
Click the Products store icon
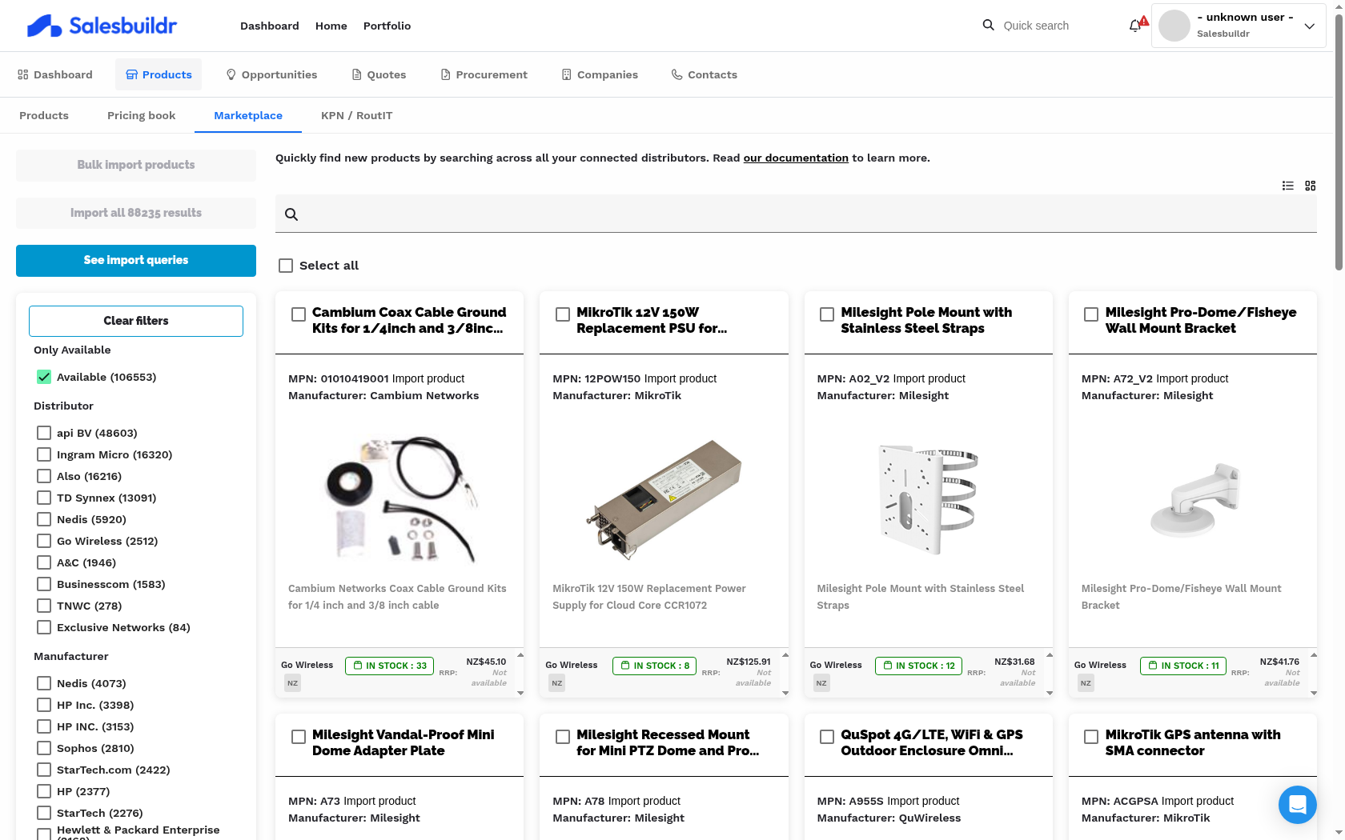pyautogui.click(x=132, y=74)
